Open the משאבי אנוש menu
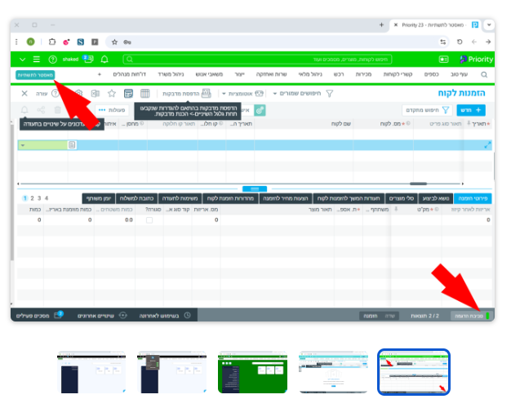Viewport: 511px width, 399px height. pyautogui.click(x=209, y=74)
